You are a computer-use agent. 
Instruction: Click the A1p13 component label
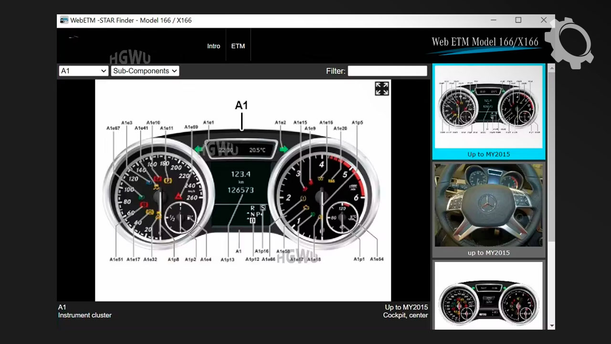point(228,259)
